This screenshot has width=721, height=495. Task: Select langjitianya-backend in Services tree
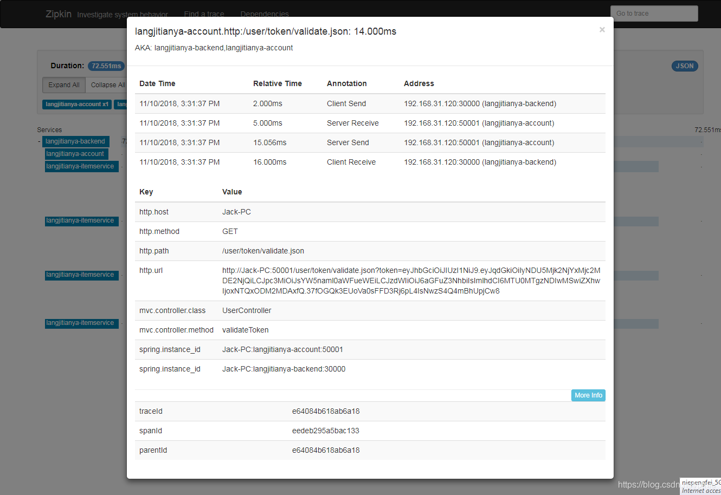click(x=75, y=141)
